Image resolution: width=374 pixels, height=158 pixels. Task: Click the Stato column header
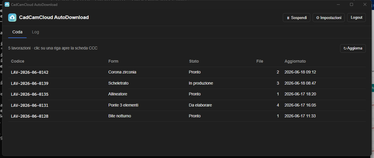[194, 61]
